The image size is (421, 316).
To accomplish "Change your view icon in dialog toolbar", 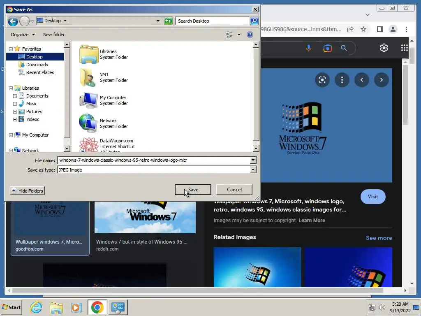I will pyautogui.click(x=229, y=35).
